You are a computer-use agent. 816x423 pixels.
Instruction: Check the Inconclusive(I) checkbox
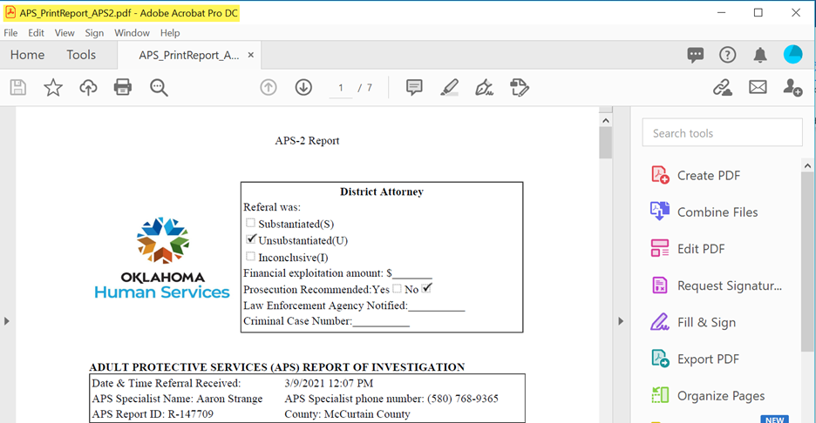(250, 256)
